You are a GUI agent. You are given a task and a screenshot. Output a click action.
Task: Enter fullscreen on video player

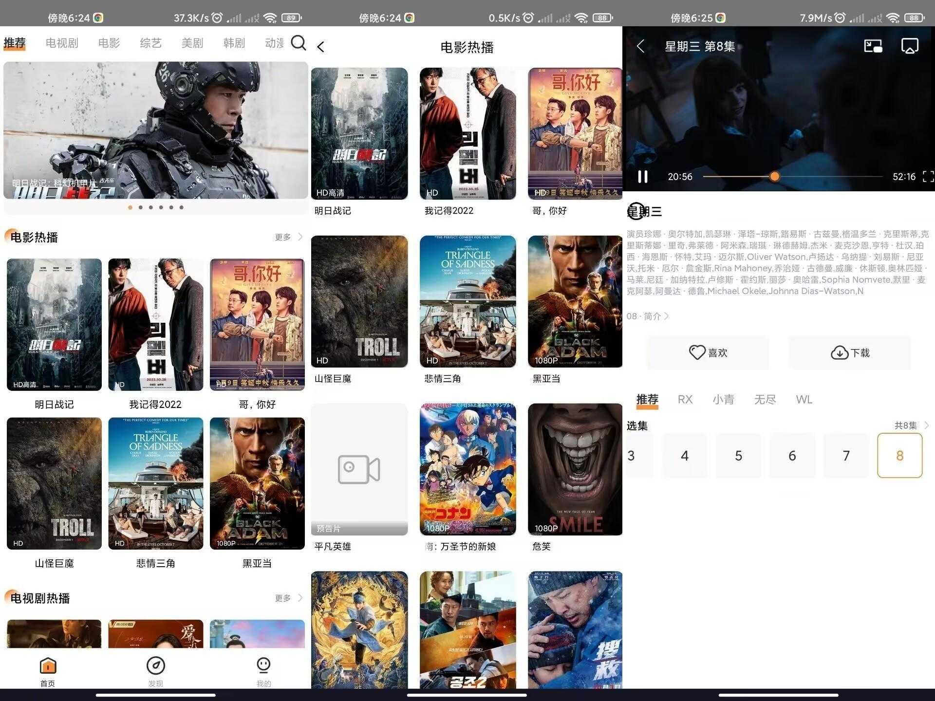pos(928,177)
